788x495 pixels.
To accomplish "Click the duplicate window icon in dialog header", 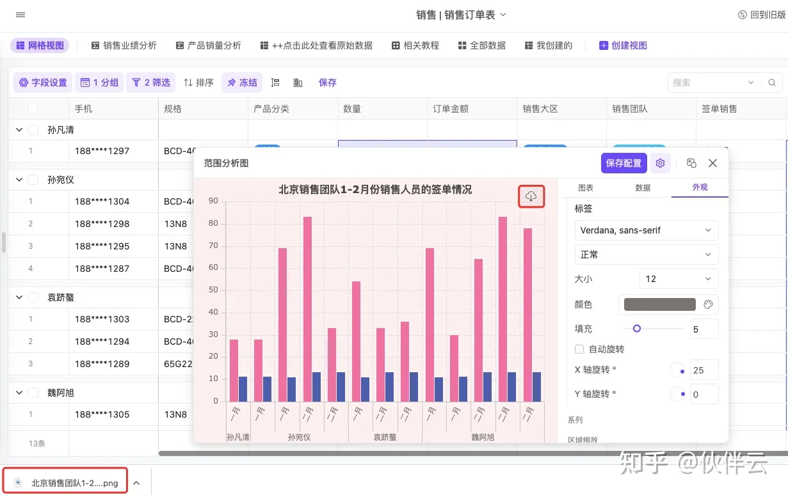I will pyautogui.click(x=691, y=163).
